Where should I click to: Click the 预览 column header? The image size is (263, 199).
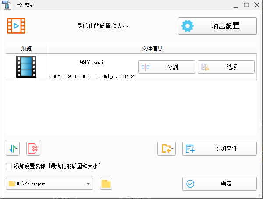(x=26, y=48)
